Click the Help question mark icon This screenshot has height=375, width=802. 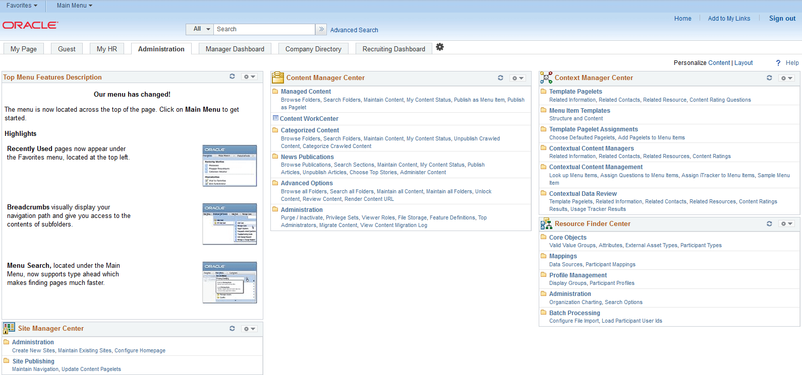click(778, 63)
